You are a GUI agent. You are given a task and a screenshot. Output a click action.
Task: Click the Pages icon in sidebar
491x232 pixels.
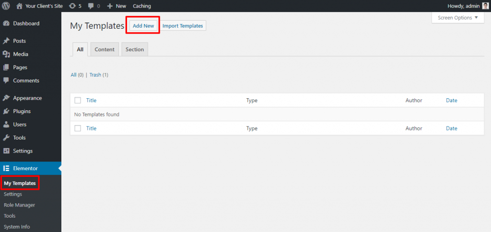coord(6,67)
